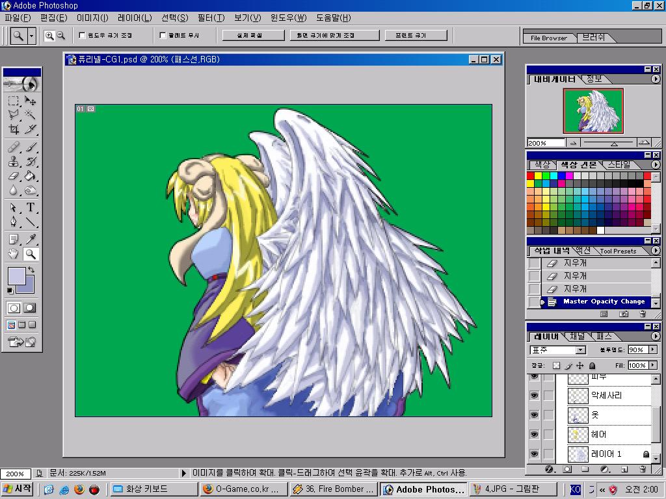Enable the 팔레트 무시 checkbox

162,35
